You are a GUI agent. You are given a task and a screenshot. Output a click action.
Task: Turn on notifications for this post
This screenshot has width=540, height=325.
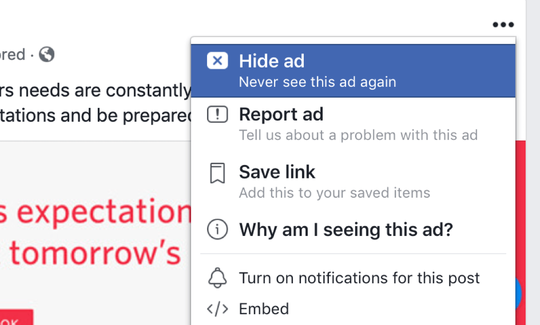(x=359, y=278)
